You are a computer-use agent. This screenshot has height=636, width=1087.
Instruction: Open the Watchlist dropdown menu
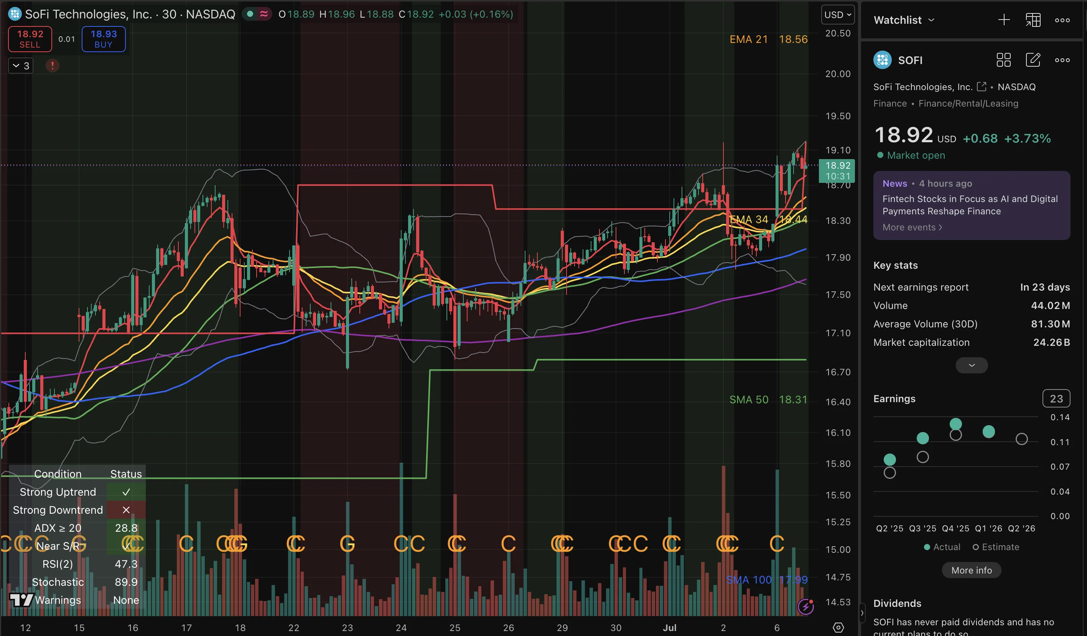(x=904, y=20)
